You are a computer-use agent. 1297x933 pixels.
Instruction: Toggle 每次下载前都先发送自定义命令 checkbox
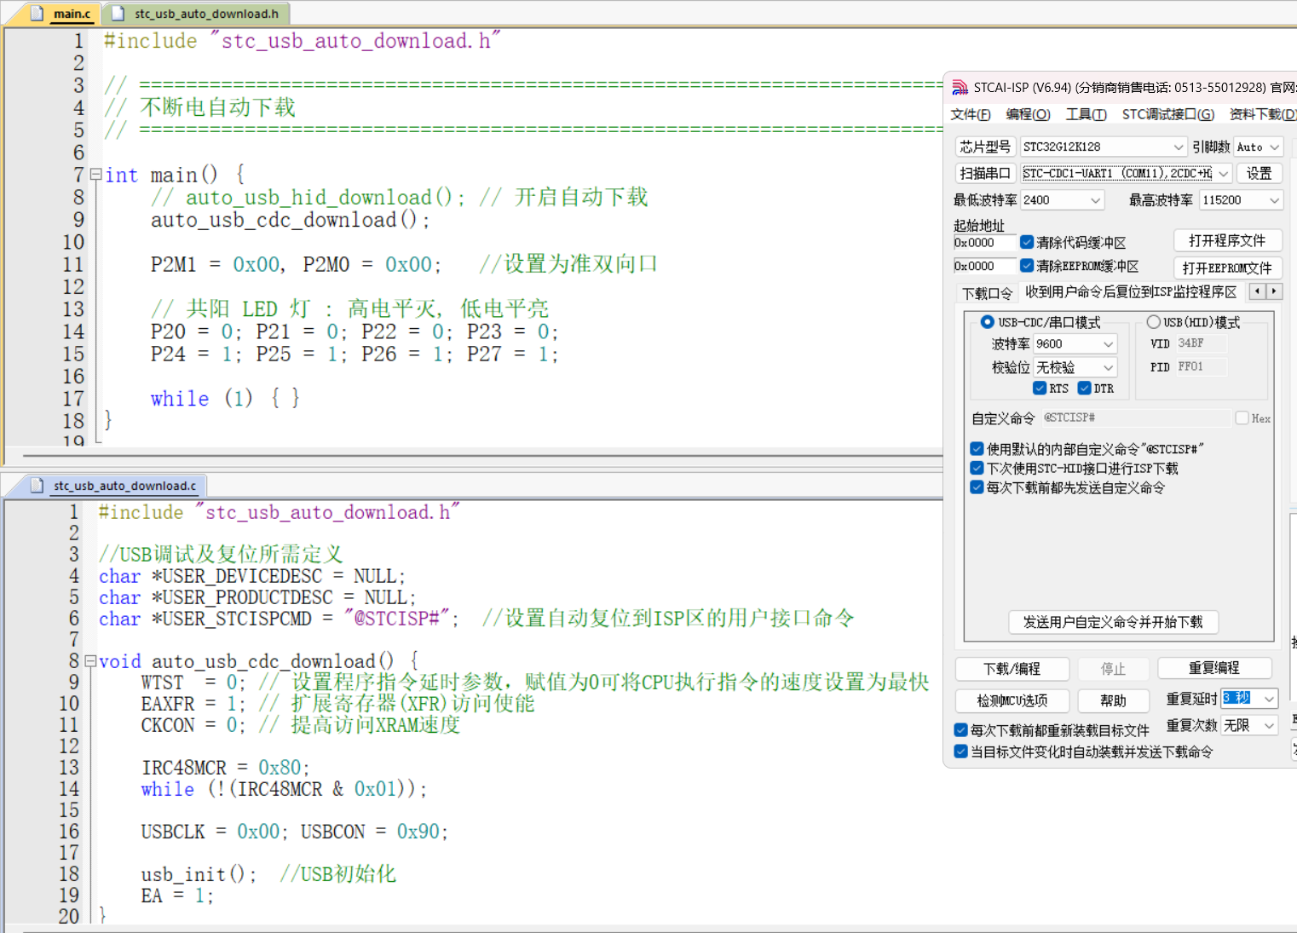pyautogui.click(x=977, y=487)
